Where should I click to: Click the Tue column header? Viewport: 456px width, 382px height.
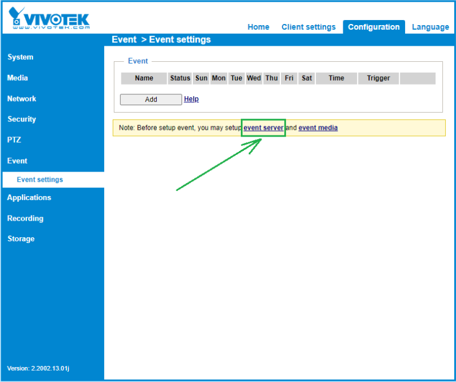coord(236,78)
